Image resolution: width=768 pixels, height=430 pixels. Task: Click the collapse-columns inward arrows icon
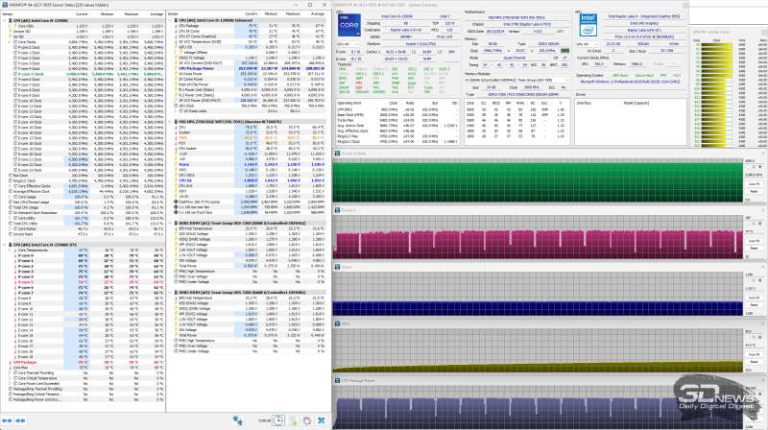pos(20,420)
